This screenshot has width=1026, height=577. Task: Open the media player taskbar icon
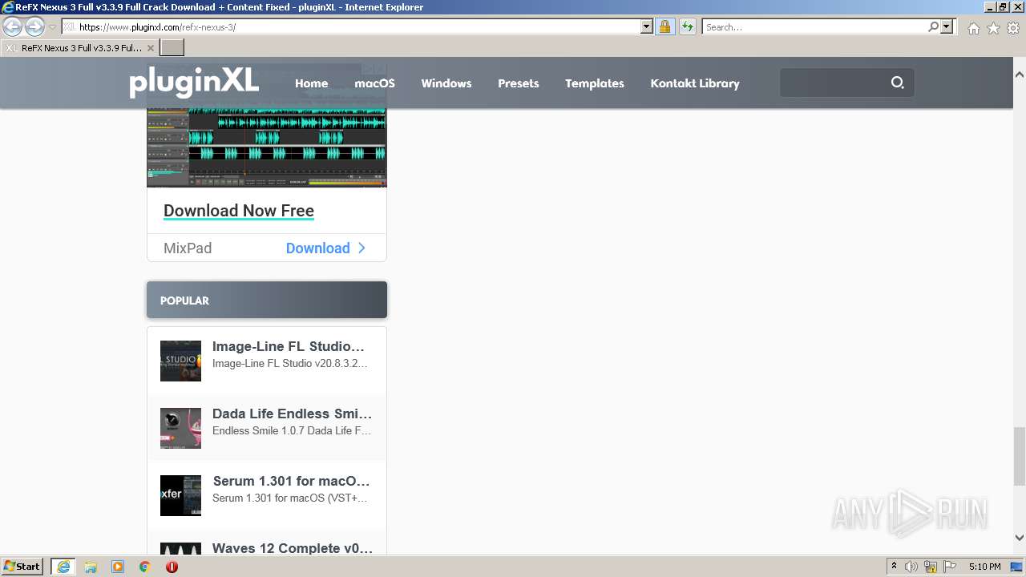(x=118, y=567)
